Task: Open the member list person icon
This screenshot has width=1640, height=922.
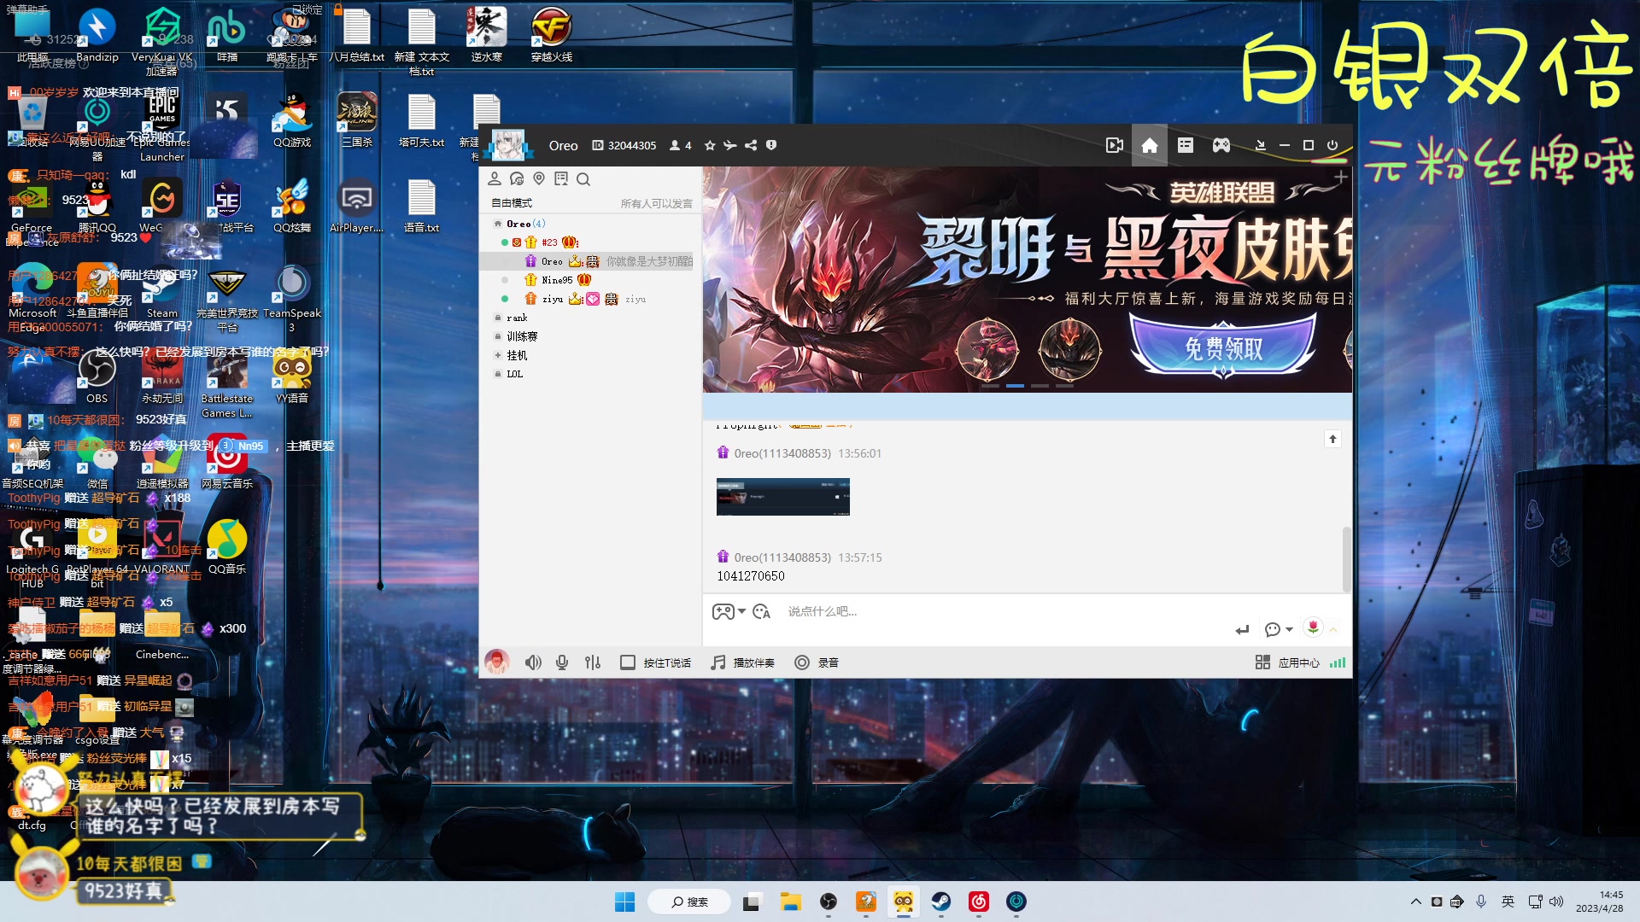Action: 495,178
